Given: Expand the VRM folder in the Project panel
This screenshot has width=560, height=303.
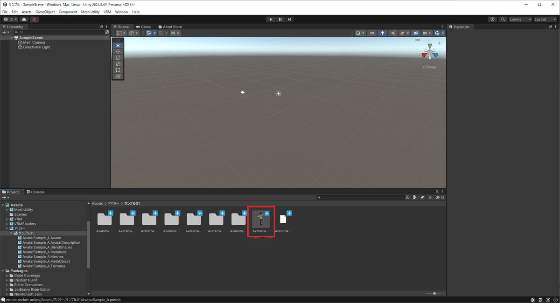Looking at the screenshot, I should pos(6,219).
